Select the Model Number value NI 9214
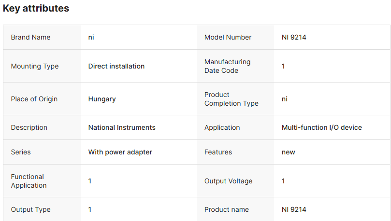 click(294, 37)
